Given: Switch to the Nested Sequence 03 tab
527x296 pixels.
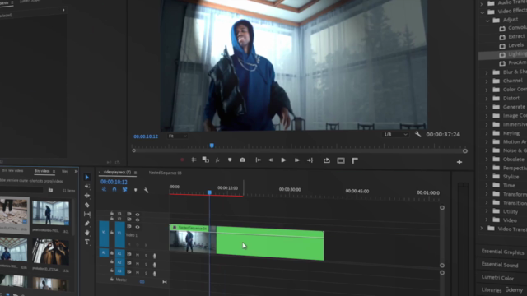Looking at the screenshot, I should pyautogui.click(x=165, y=173).
